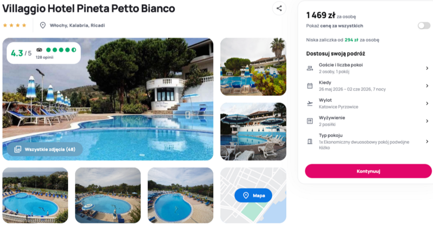Open all photos with Wszystkie zdjęcia (48)

pyautogui.click(x=45, y=149)
